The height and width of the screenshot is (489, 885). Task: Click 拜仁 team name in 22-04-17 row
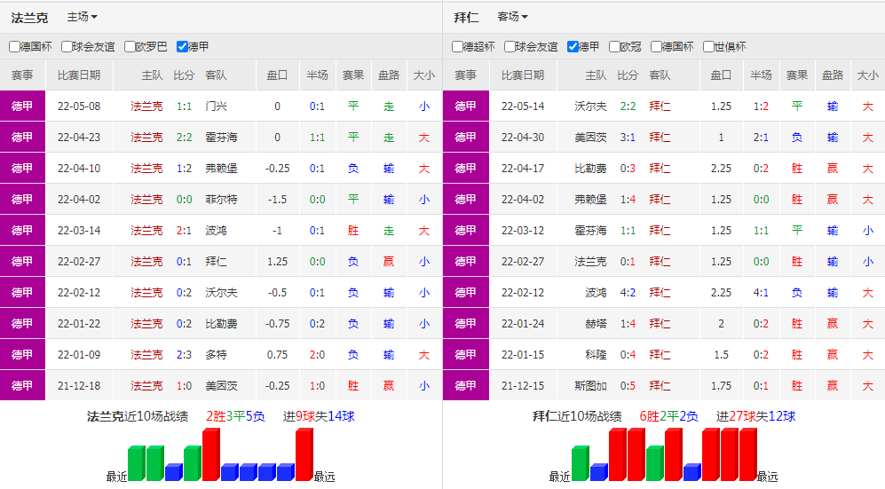pos(660,168)
